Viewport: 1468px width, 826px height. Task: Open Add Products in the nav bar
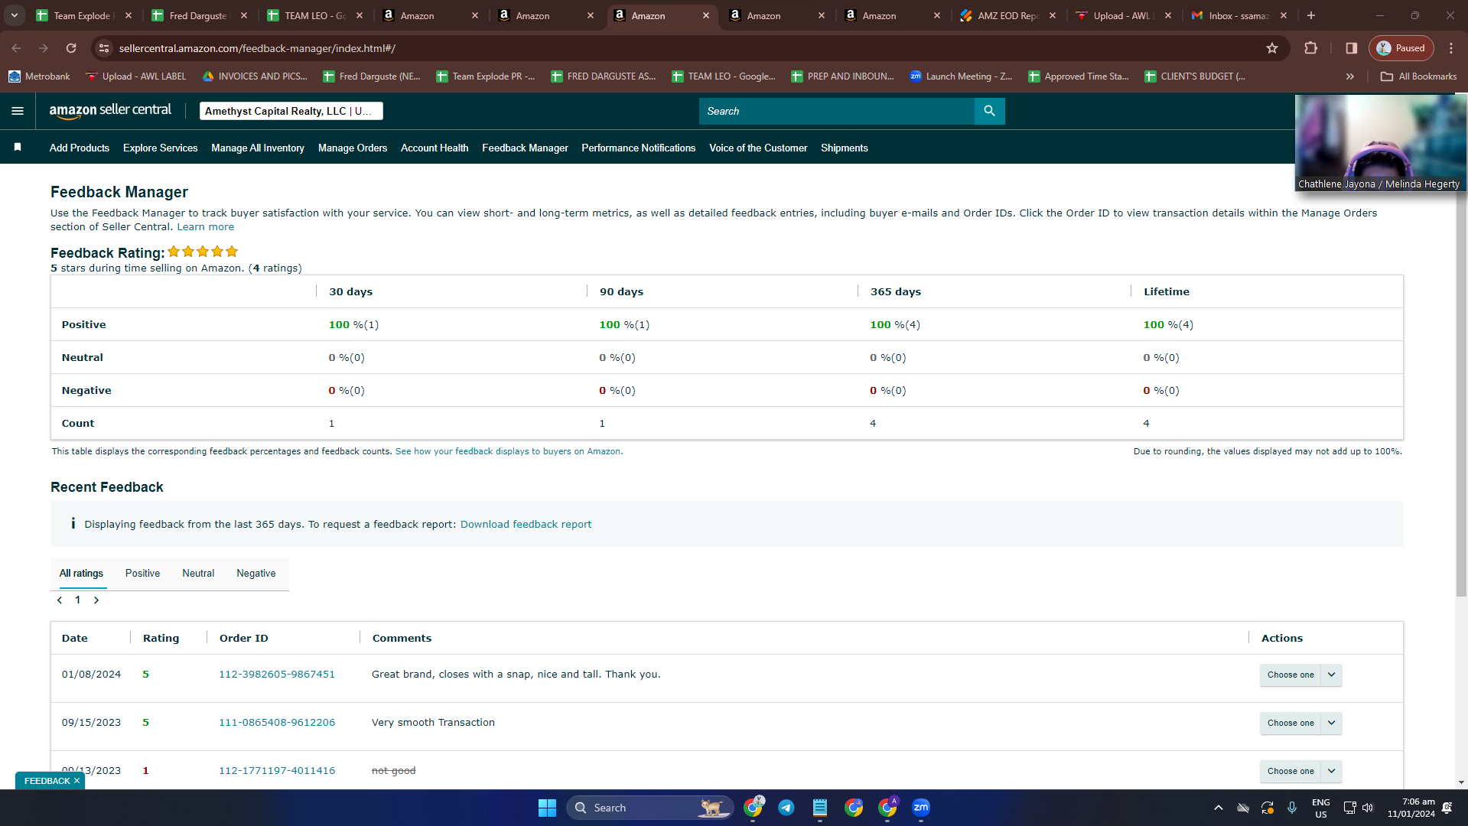click(x=80, y=148)
